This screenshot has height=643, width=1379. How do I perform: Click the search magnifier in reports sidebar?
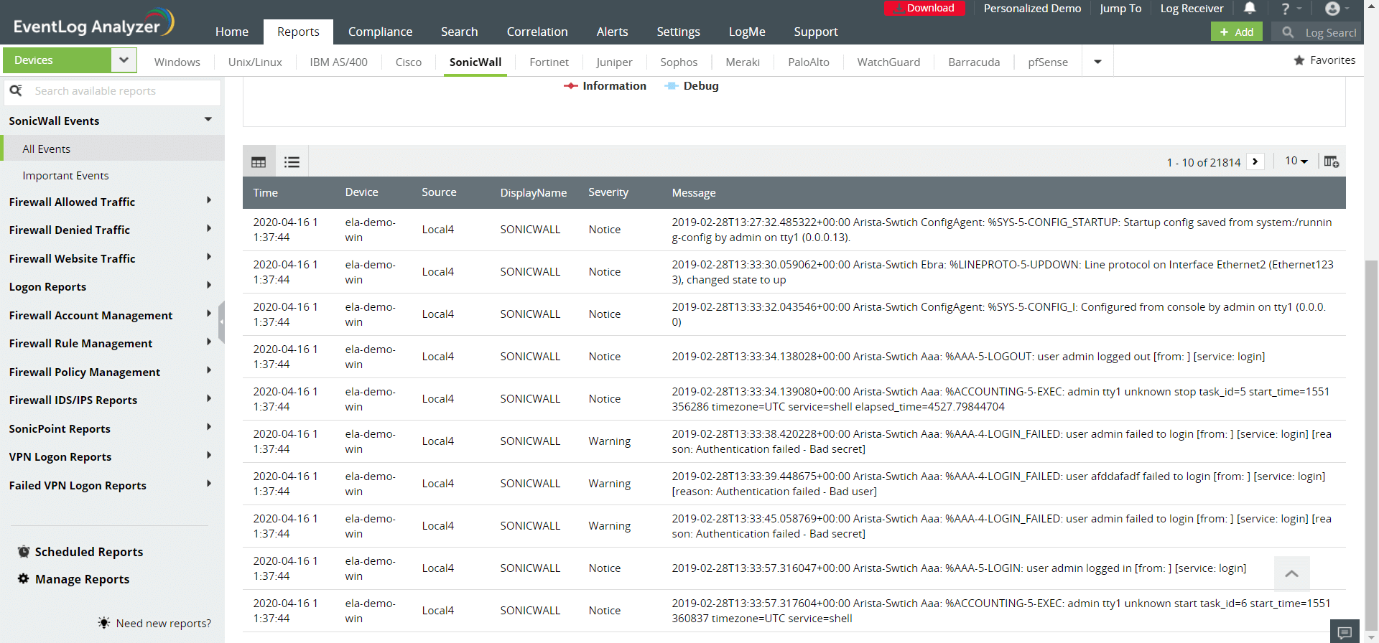[16, 91]
